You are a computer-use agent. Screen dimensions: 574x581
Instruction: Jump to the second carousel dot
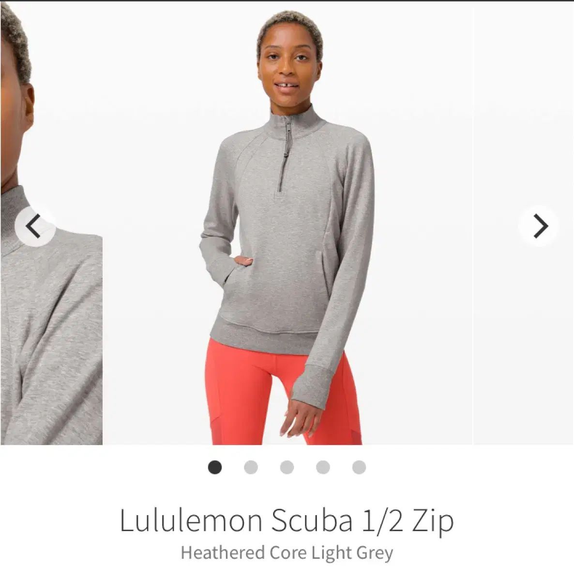(x=251, y=467)
